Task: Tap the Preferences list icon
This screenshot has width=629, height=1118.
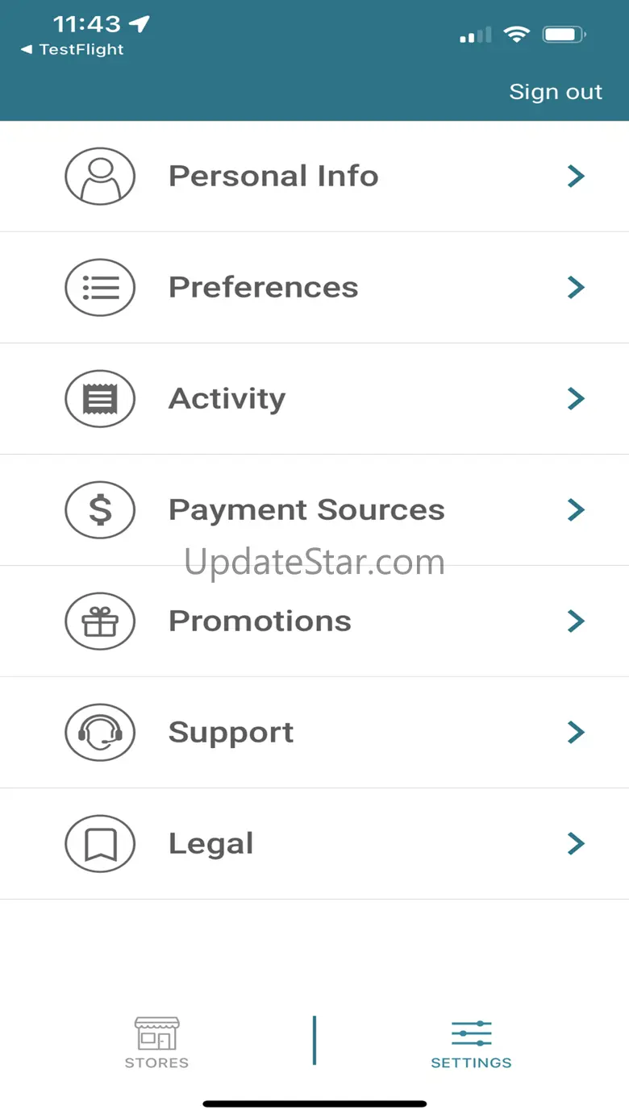Action: pyautogui.click(x=100, y=287)
